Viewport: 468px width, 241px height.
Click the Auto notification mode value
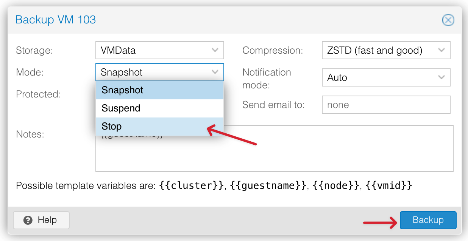click(337, 78)
